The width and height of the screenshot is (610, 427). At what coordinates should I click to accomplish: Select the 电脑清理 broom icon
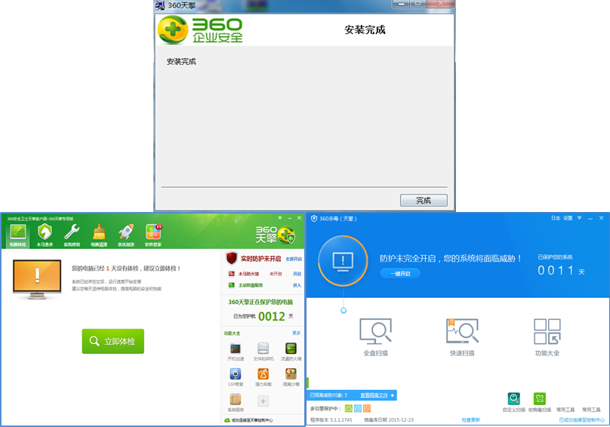click(x=99, y=235)
